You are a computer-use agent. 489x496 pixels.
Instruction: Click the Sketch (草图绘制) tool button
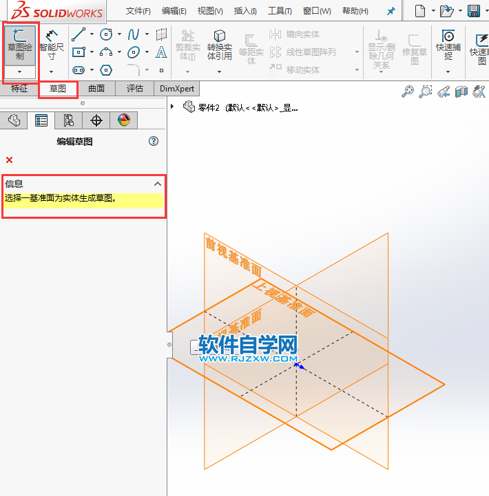pos(20,45)
